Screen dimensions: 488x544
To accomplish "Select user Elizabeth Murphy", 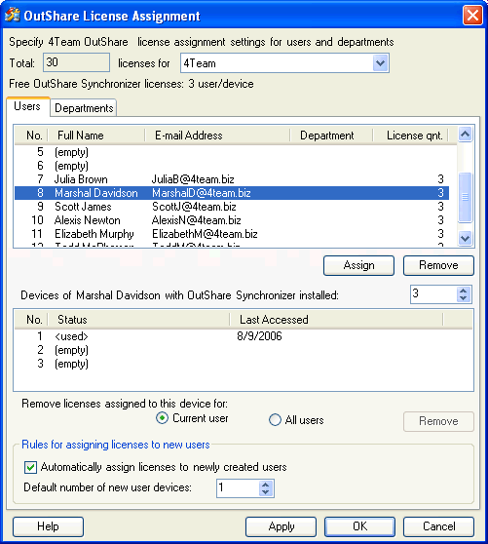I will pyautogui.click(x=232, y=234).
